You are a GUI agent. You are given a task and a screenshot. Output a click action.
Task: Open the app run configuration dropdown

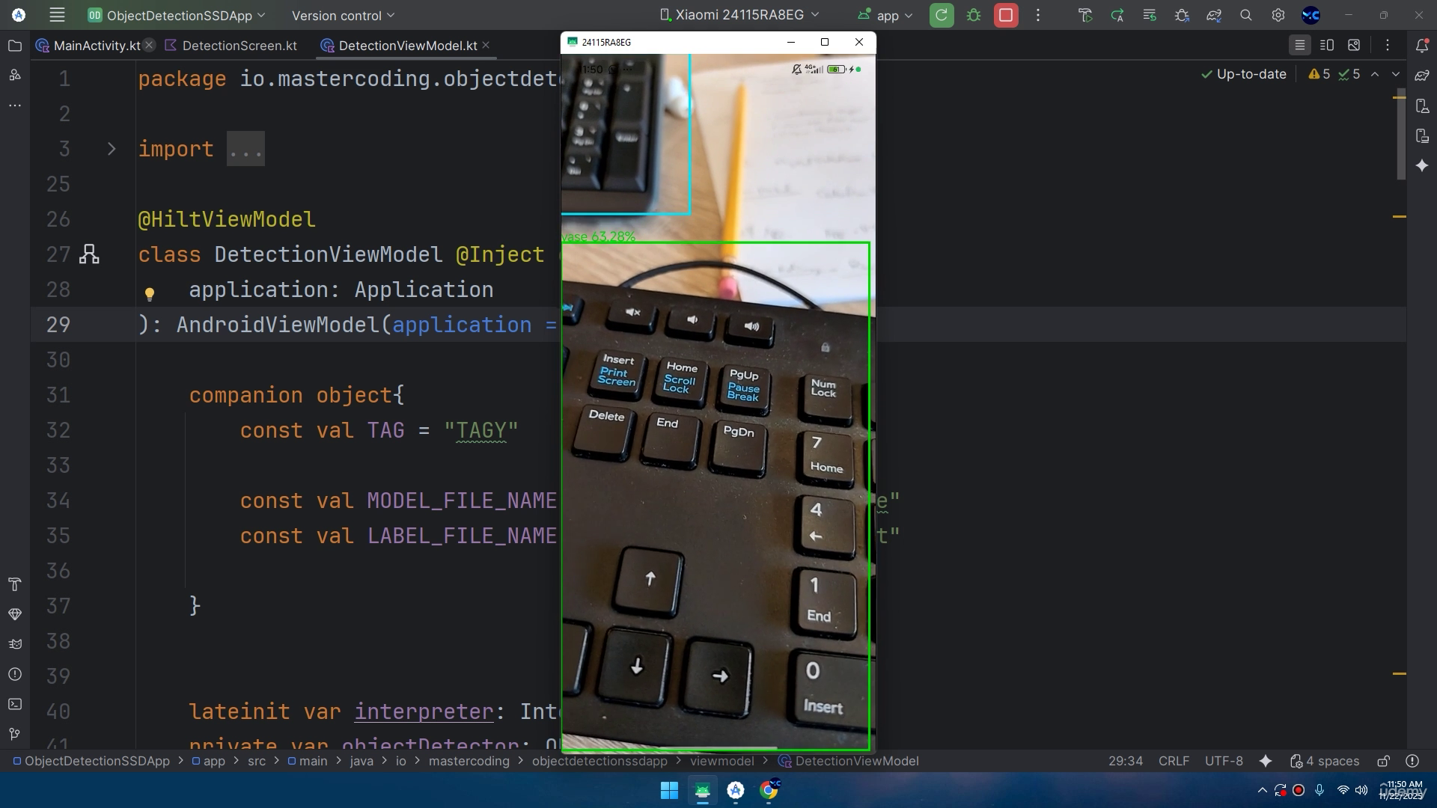pos(885,15)
